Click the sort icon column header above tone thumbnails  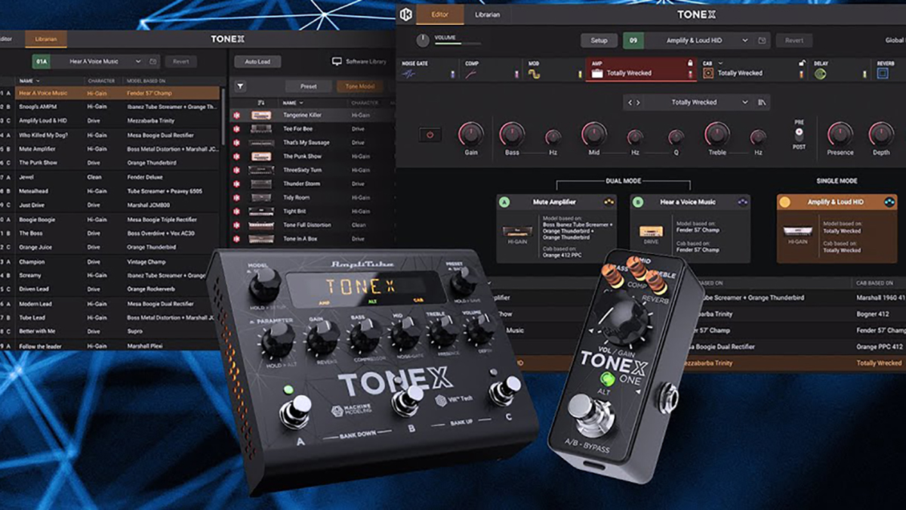coord(261,103)
